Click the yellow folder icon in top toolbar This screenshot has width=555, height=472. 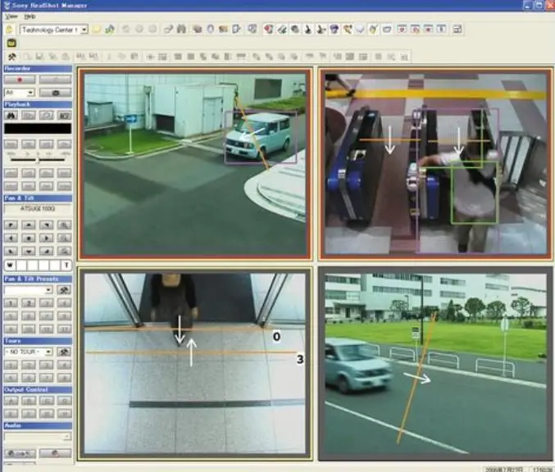(96, 29)
